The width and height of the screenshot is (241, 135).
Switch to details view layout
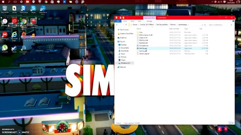pos(230,123)
